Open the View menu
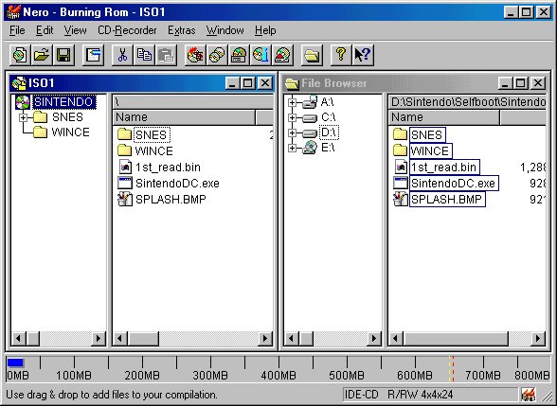This screenshot has width=557, height=406. 75,30
